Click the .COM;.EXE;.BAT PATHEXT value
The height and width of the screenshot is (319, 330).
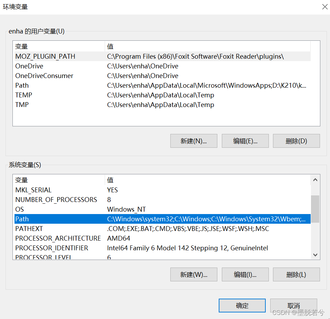pyautogui.click(x=188, y=229)
